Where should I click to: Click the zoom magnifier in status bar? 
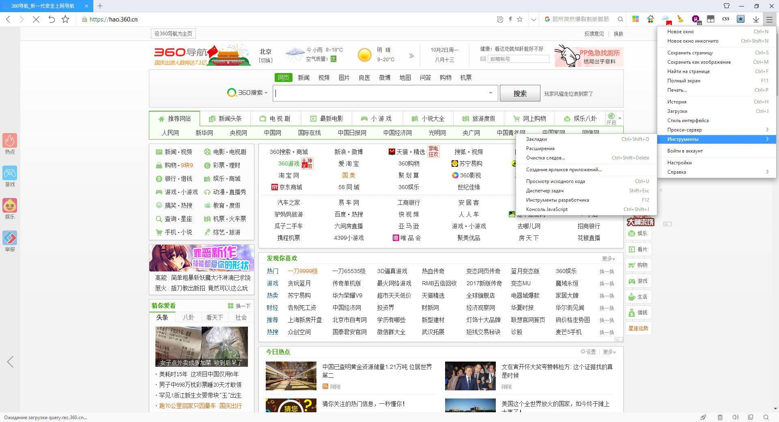[x=766, y=417]
